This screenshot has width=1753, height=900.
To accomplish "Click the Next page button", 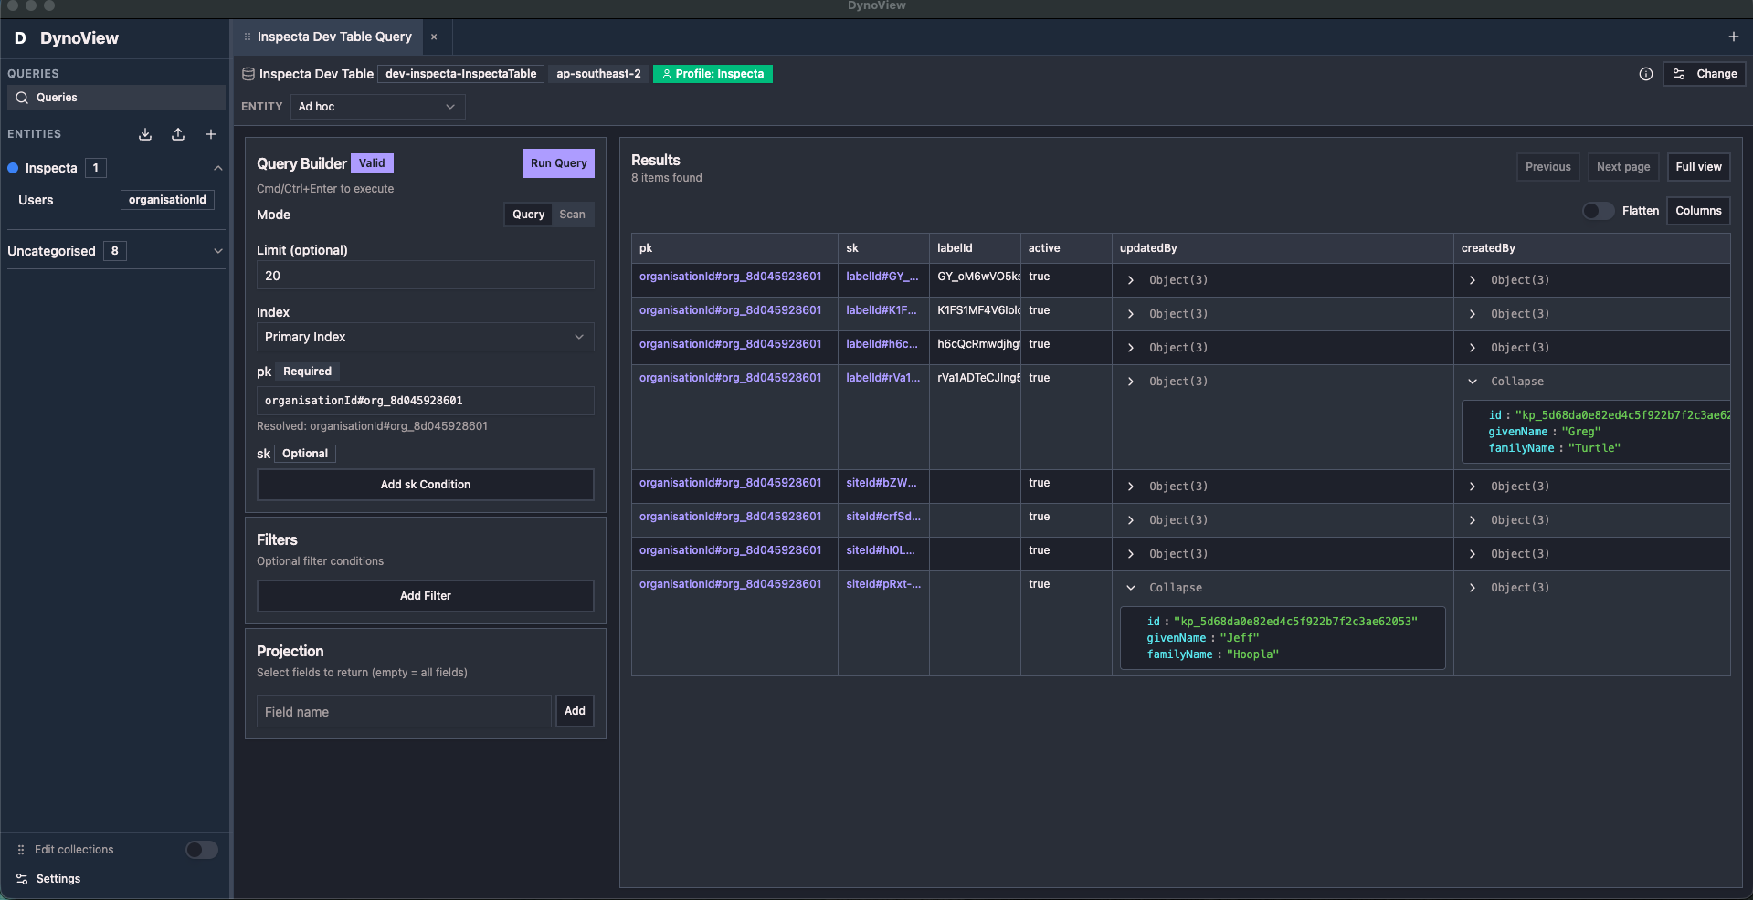I will (x=1621, y=167).
